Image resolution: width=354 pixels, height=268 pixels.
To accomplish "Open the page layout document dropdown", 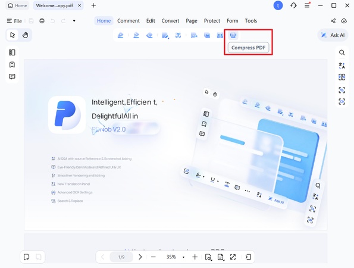I will [221, 257].
